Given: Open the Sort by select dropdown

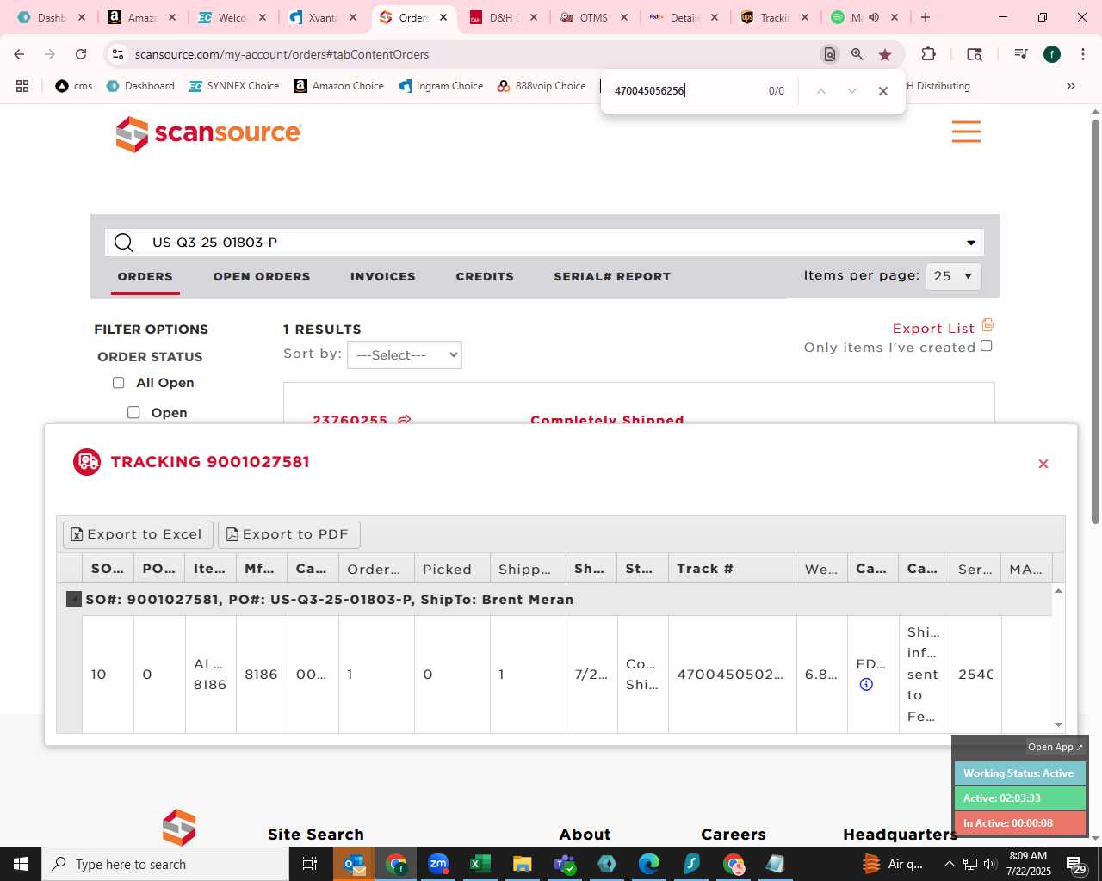Looking at the screenshot, I should click(x=405, y=355).
